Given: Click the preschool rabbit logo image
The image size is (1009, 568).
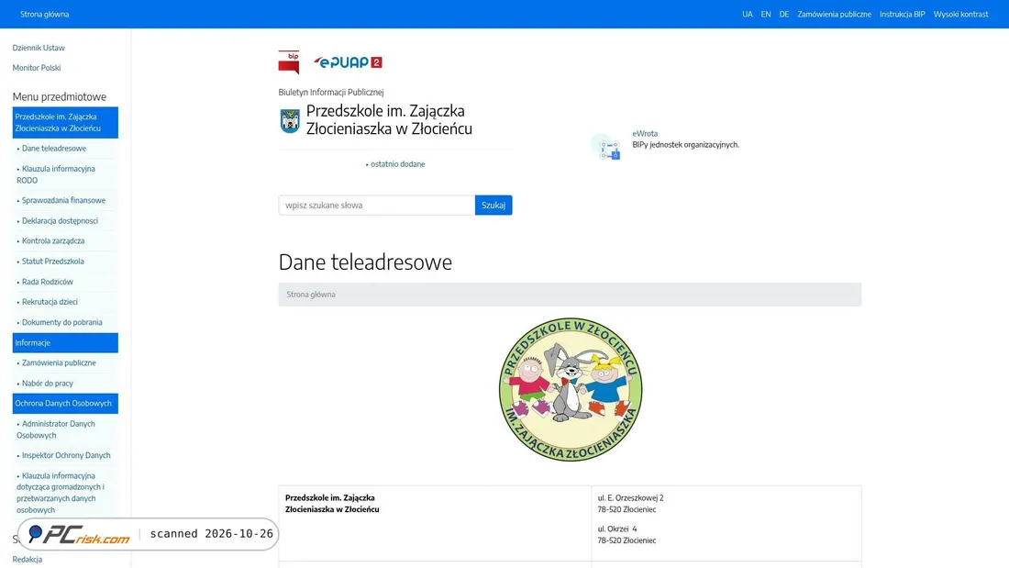Looking at the screenshot, I should (x=571, y=390).
